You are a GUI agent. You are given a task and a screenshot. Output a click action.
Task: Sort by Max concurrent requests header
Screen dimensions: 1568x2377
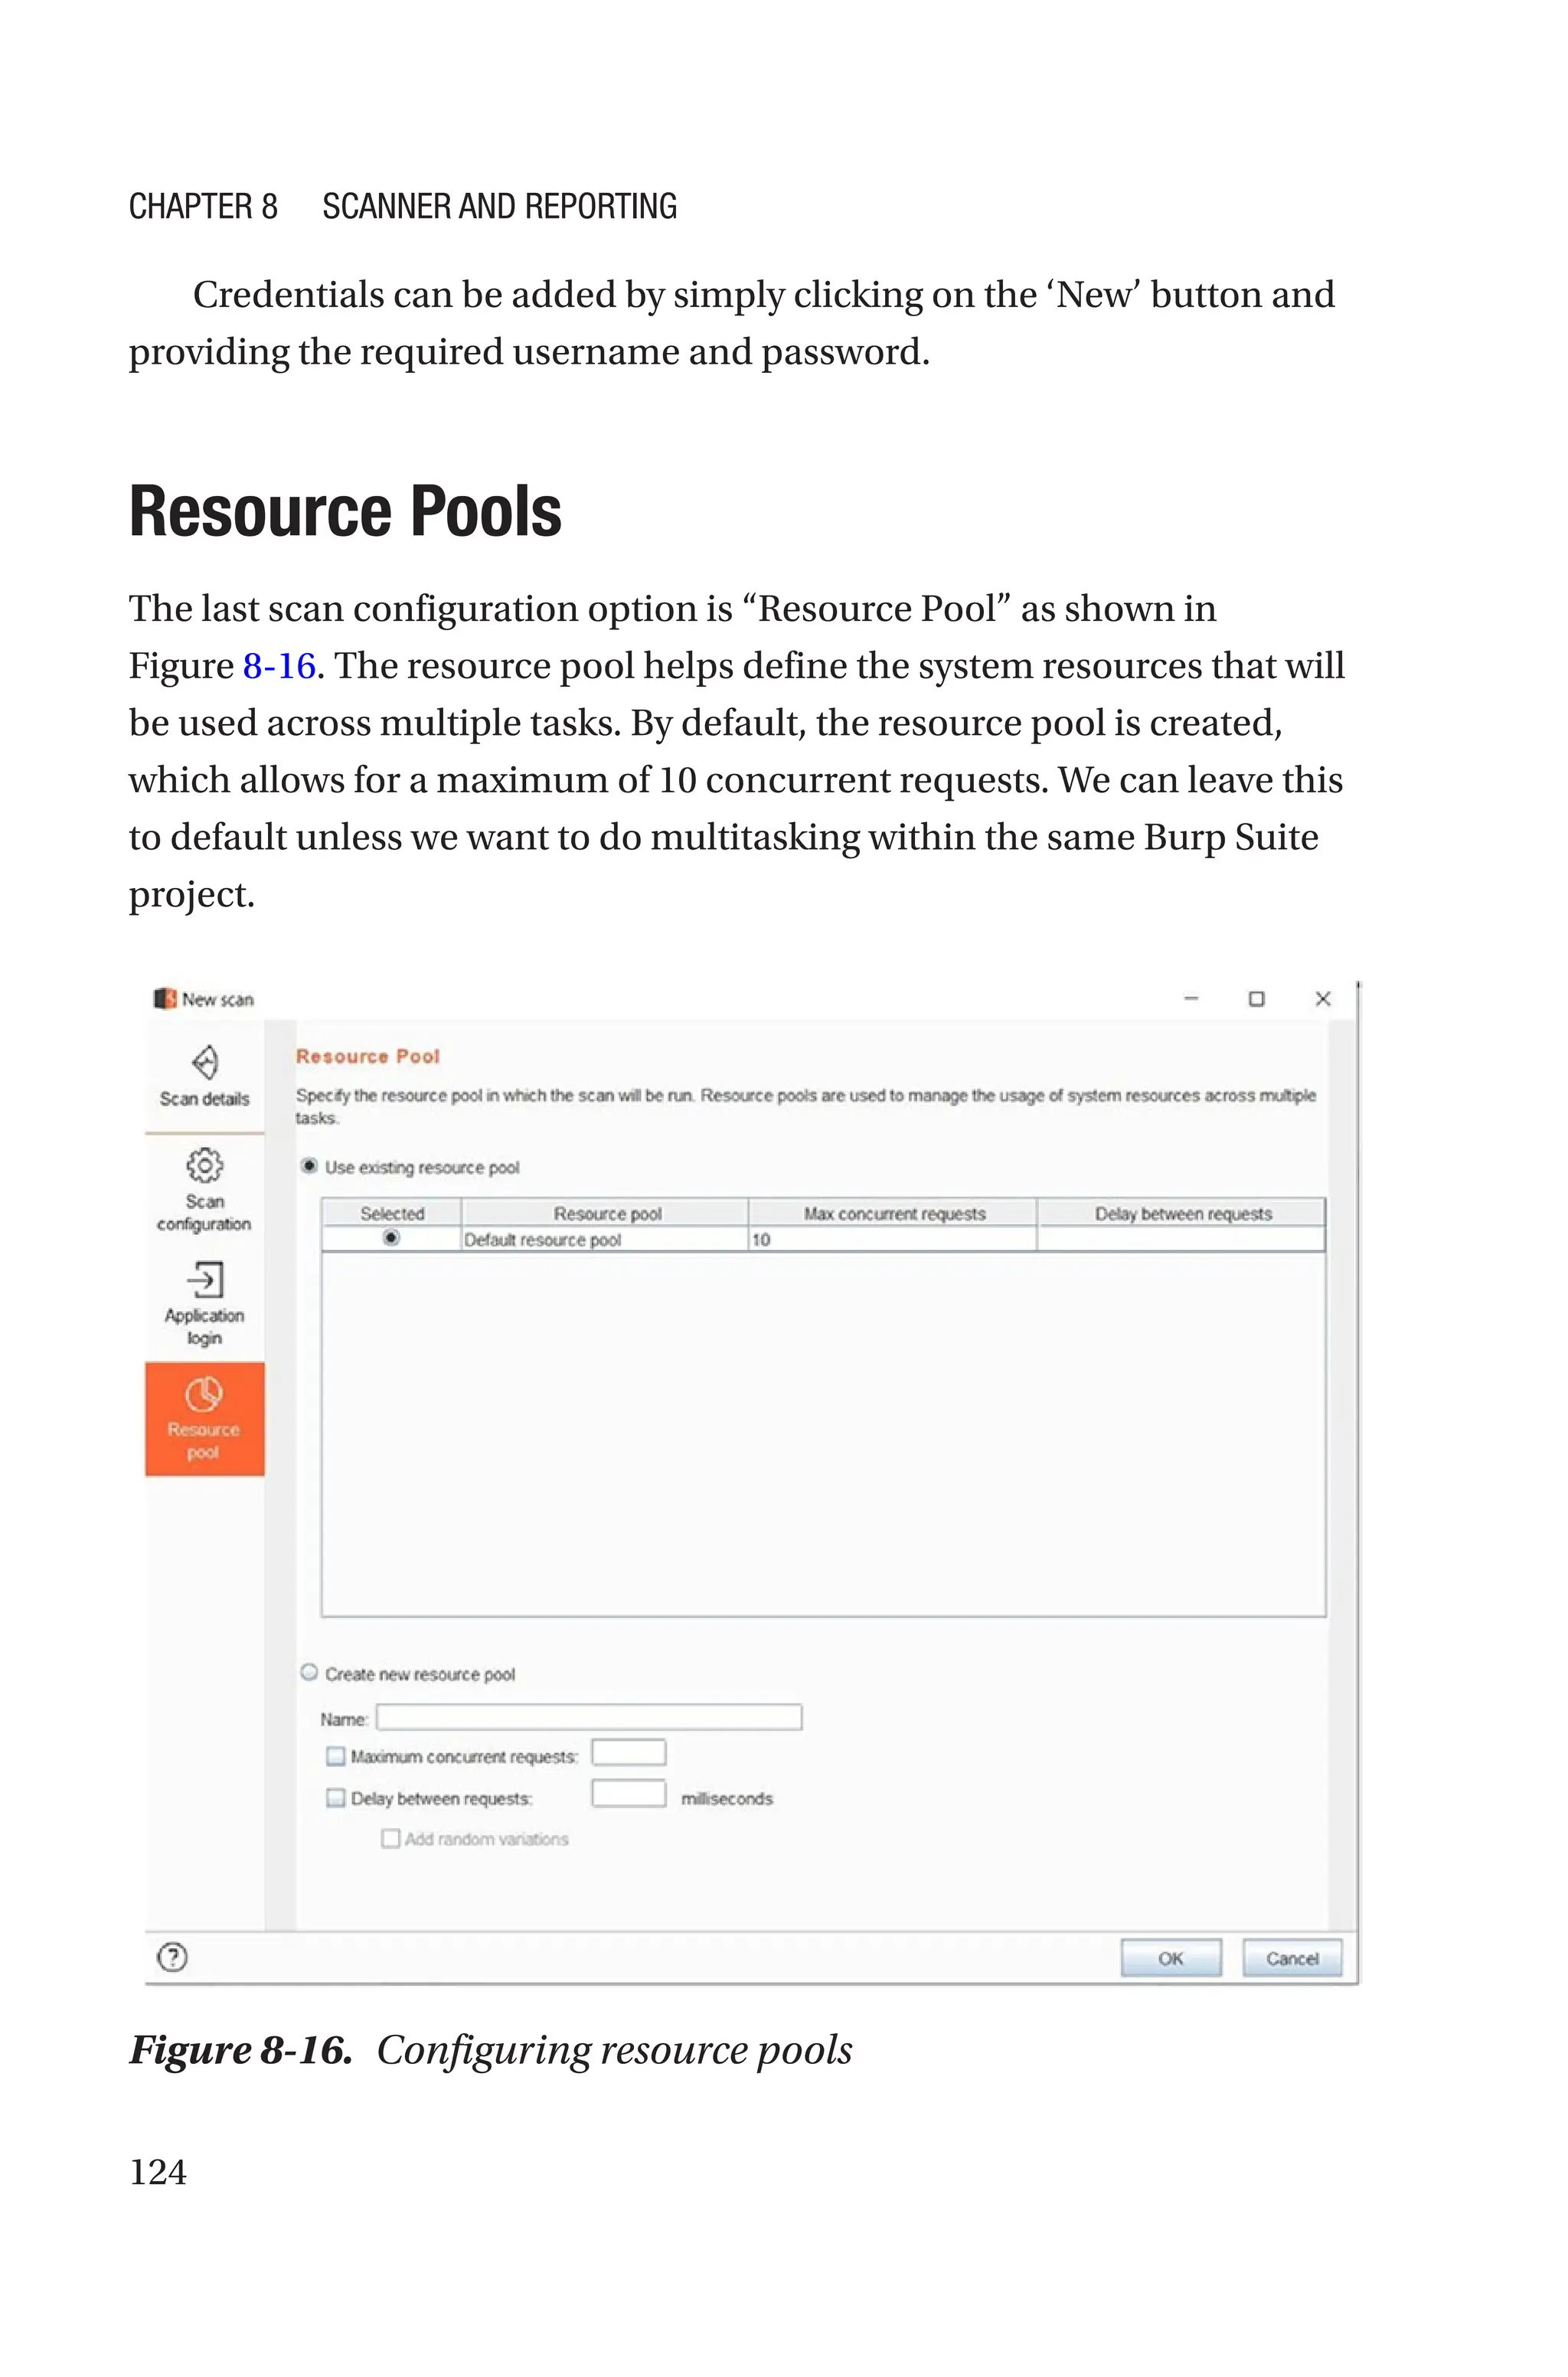pos(894,1213)
